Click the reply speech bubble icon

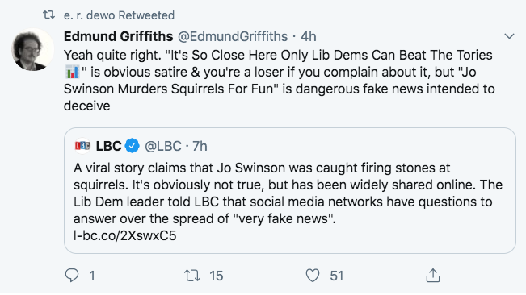(71, 276)
